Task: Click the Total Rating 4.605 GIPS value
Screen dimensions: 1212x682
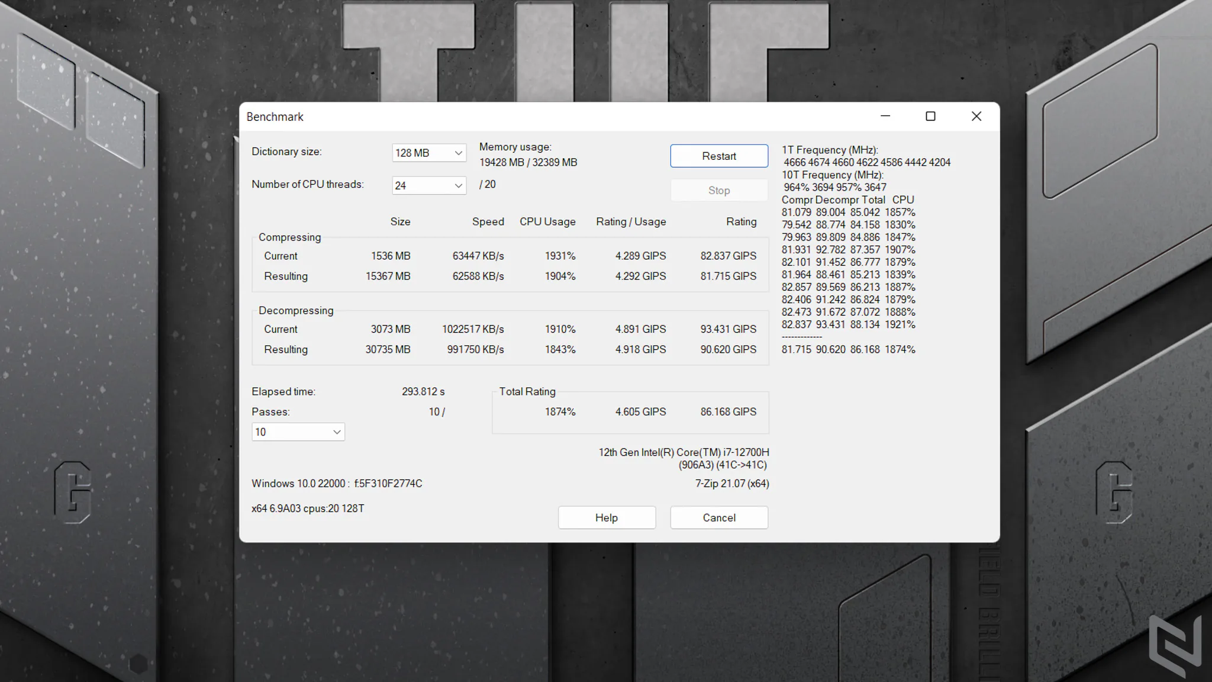Action: click(640, 411)
